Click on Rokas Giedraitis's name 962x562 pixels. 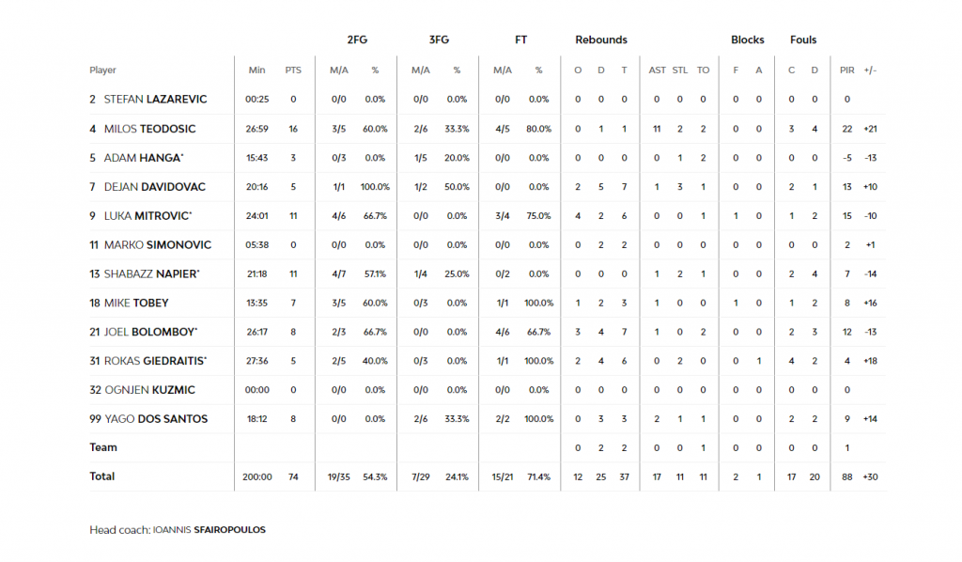155,361
